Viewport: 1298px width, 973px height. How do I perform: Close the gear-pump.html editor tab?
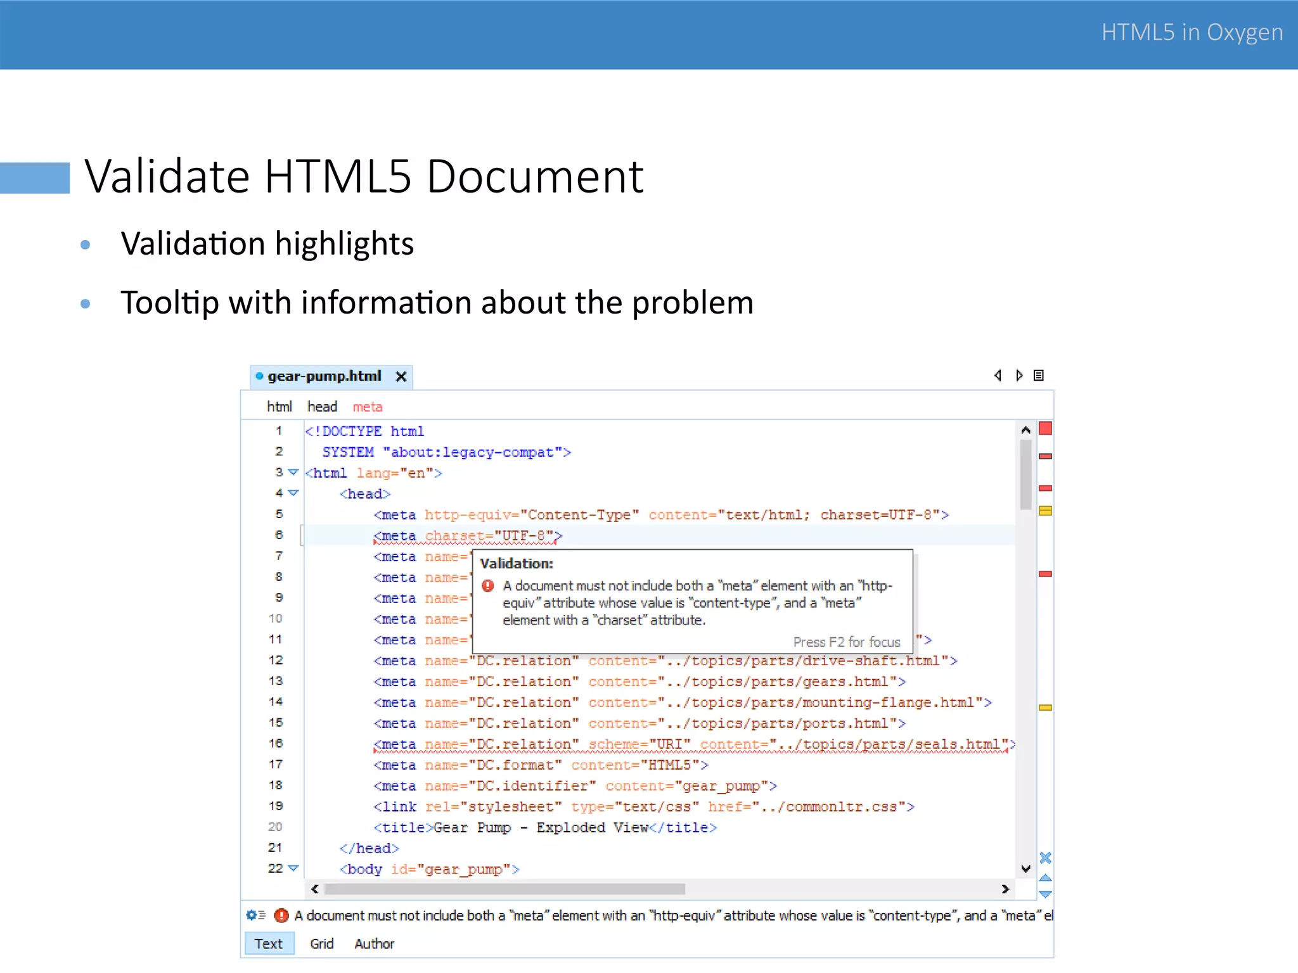pos(401,377)
